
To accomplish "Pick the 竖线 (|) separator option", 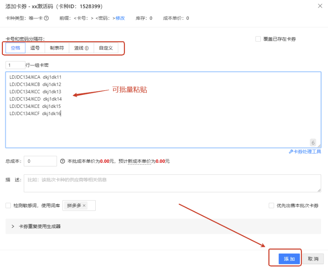I will tap(81, 48).
